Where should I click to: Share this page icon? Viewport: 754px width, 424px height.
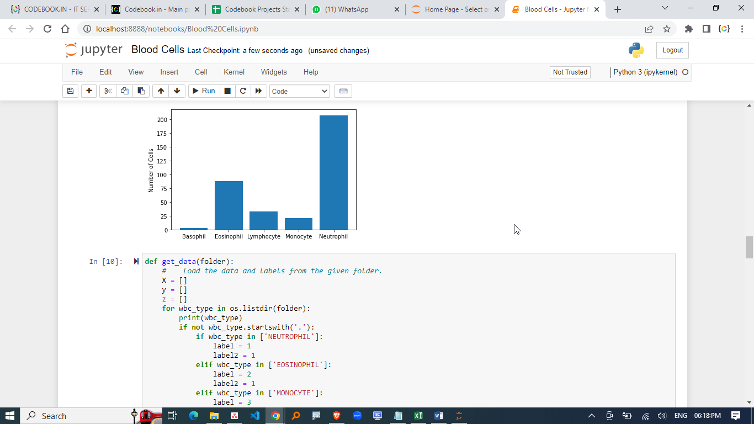pos(649,29)
